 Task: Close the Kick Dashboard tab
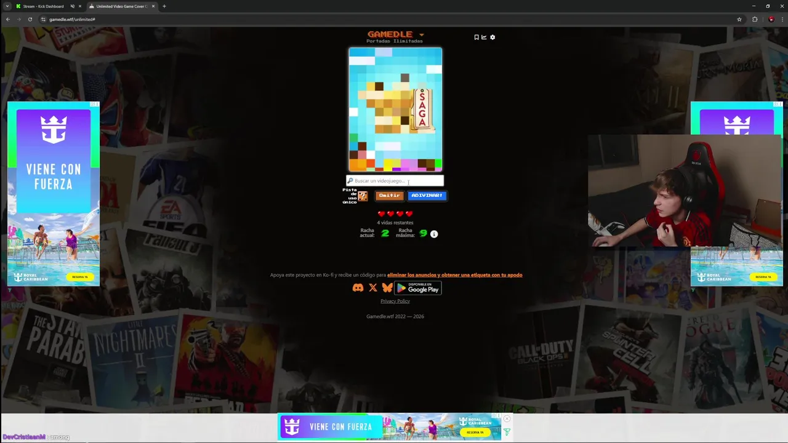pyautogui.click(x=79, y=6)
